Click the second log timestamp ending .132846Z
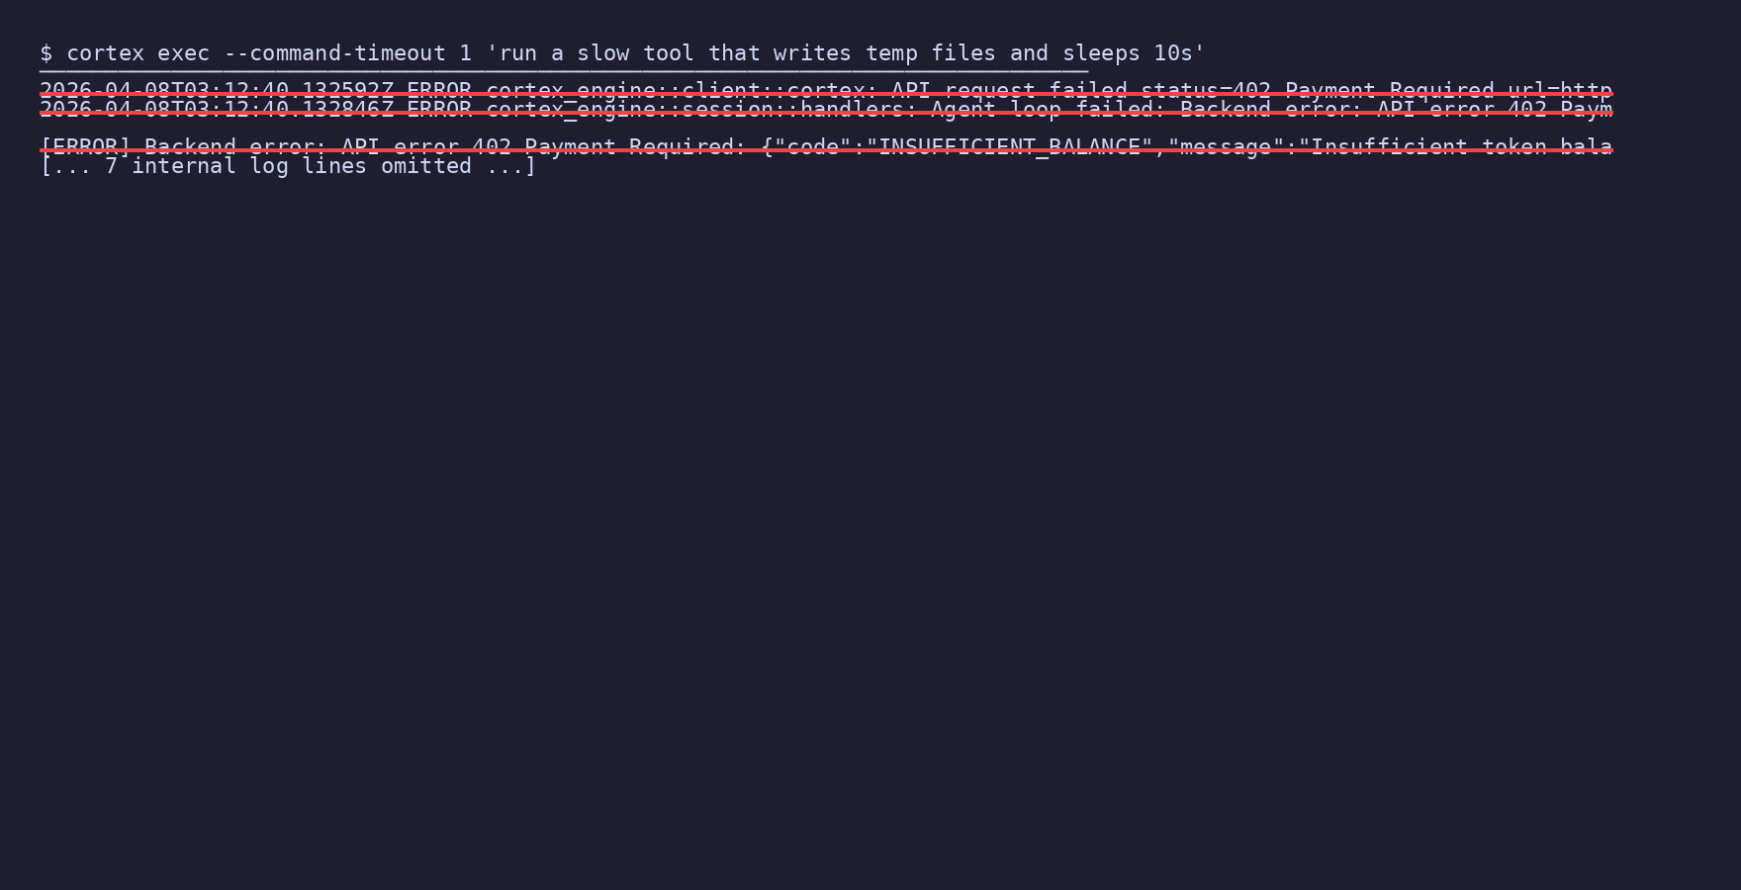The width and height of the screenshot is (1741, 890). pos(217,110)
